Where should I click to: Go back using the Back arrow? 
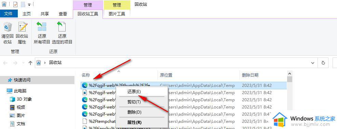[x=5, y=63]
